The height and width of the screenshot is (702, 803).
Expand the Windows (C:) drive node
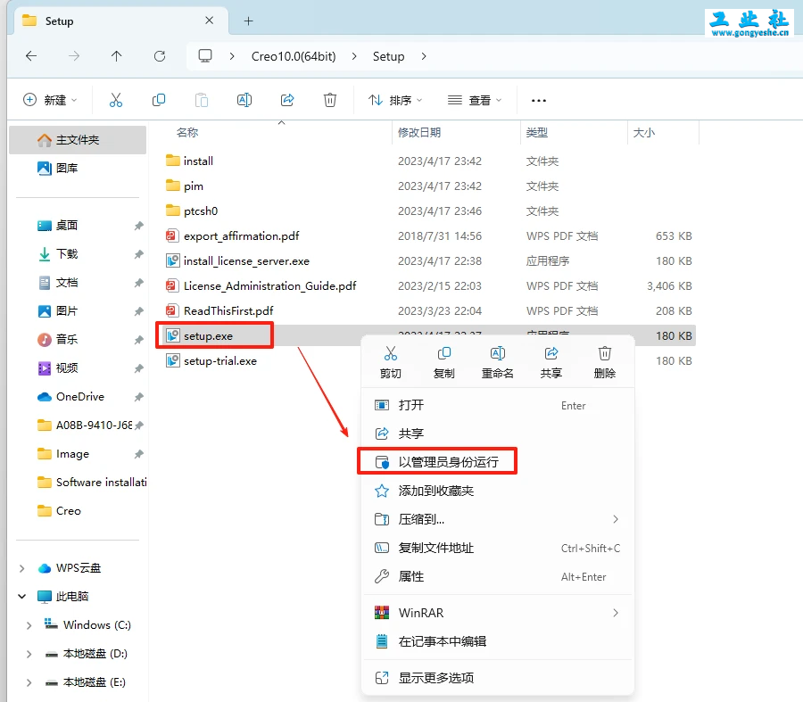(29, 625)
